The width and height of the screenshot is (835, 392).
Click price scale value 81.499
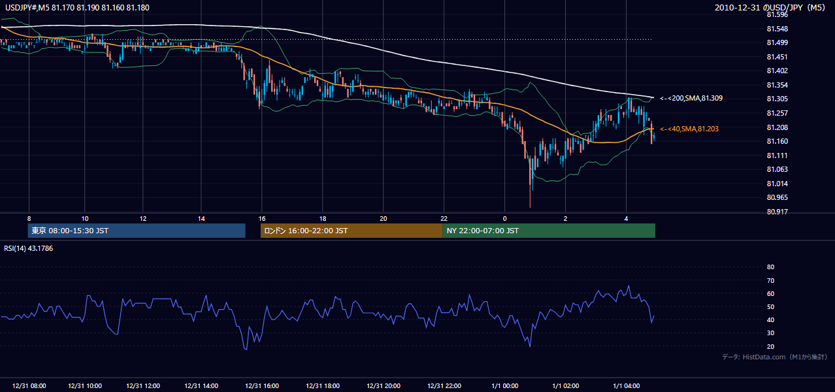pos(776,42)
